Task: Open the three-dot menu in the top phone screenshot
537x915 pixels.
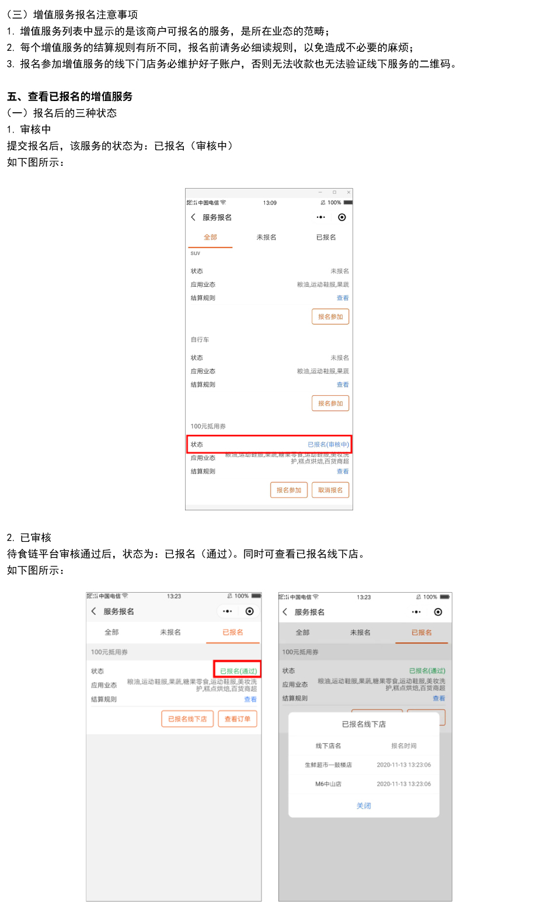Action: click(320, 217)
